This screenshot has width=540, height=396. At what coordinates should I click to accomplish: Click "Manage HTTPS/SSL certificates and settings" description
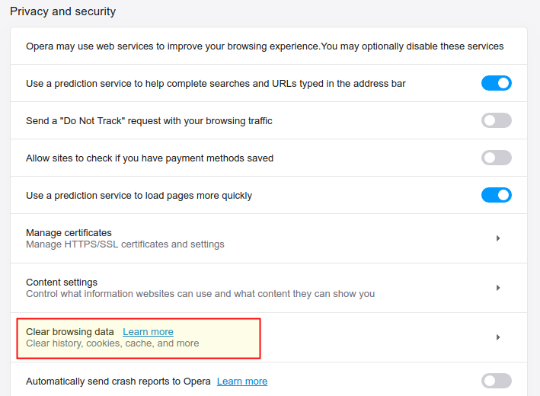point(125,244)
